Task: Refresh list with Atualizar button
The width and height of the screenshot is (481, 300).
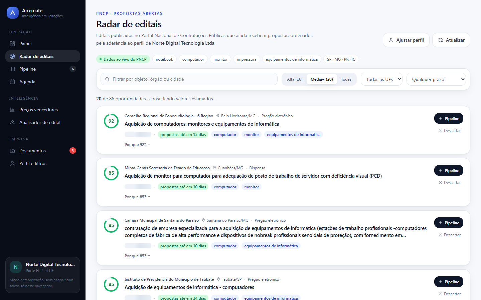Action: [451, 40]
